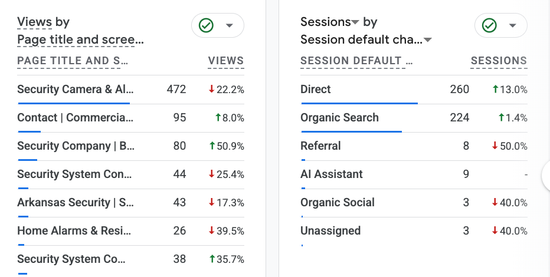Open the dropdown arrow beside Sessions card checkmark
The image size is (550, 277).
pos(512,25)
